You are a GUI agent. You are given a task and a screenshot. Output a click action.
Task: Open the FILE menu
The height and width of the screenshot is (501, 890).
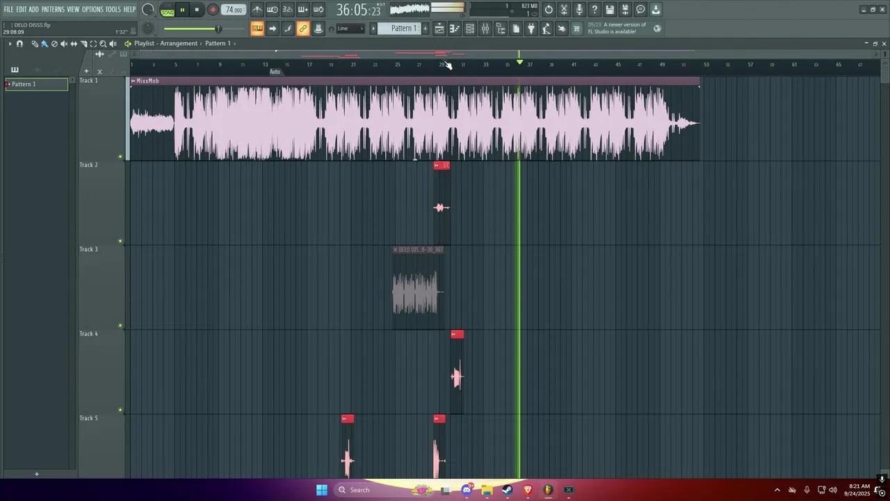coord(8,9)
